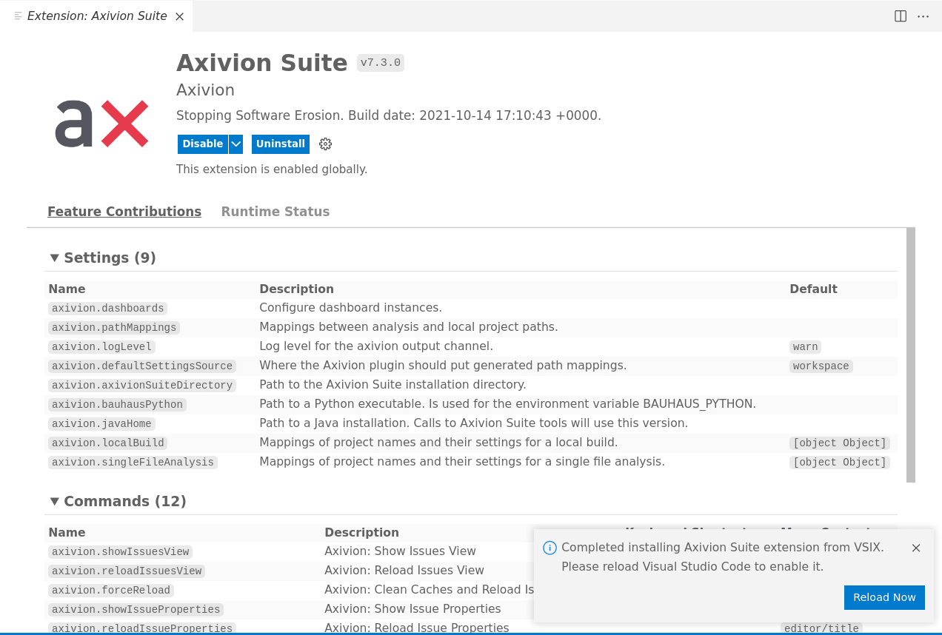
Task: Click the BAUHAUS_PYTHON description text
Action: coord(507,404)
